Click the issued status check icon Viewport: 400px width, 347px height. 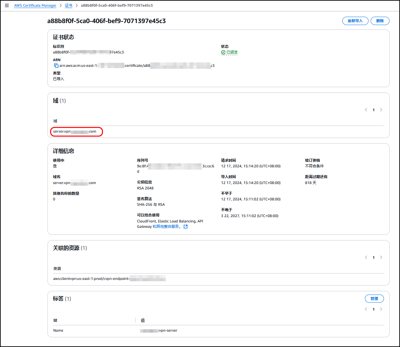point(223,52)
